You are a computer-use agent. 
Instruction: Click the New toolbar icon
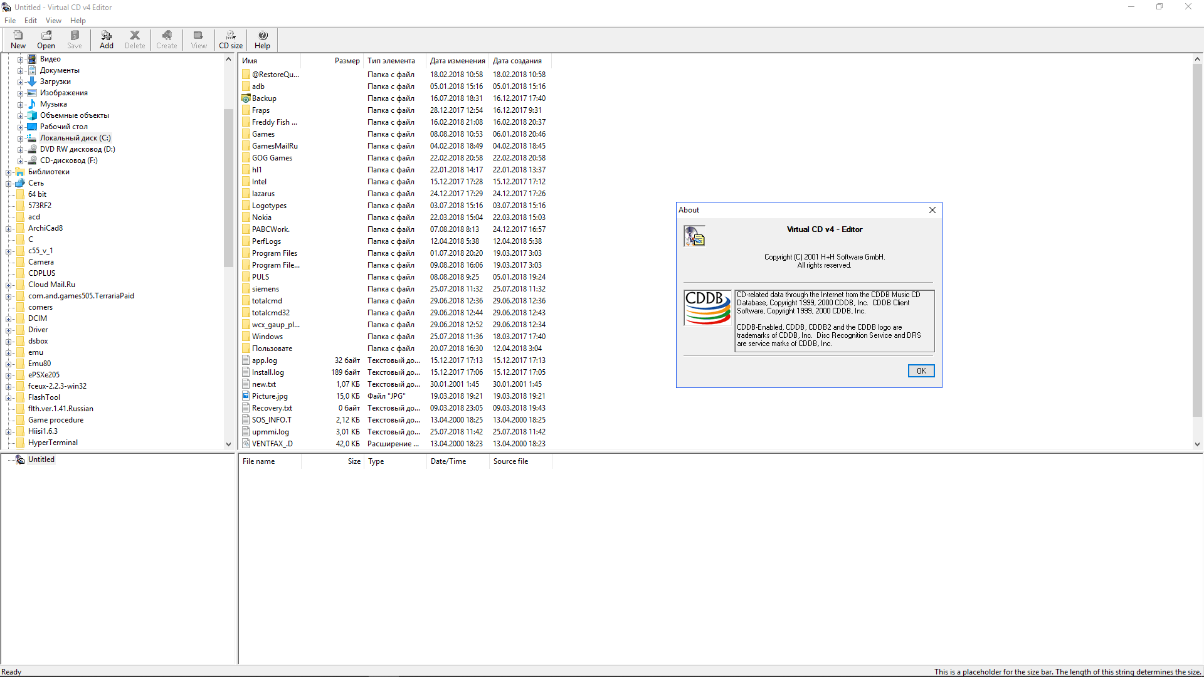[18, 36]
